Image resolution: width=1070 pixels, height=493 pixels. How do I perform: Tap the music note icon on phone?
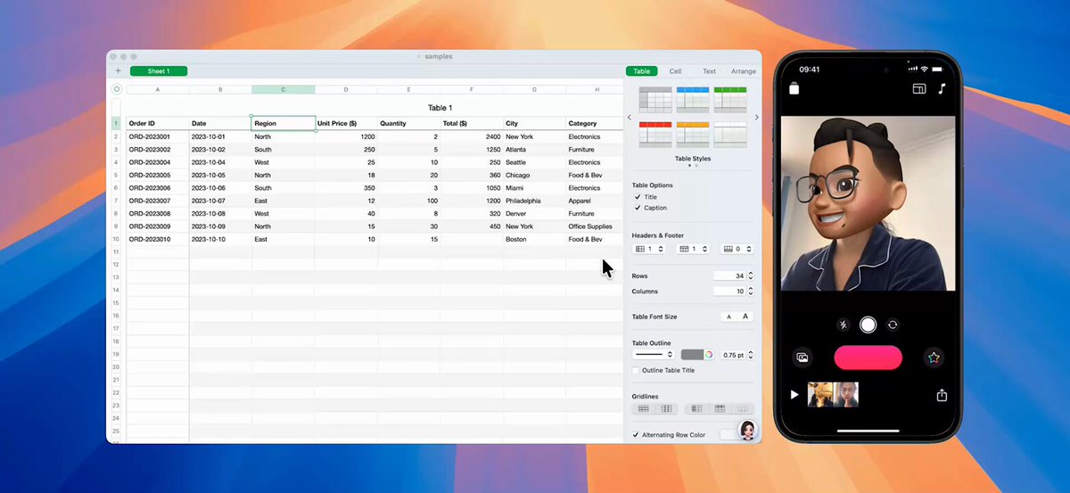click(942, 89)
